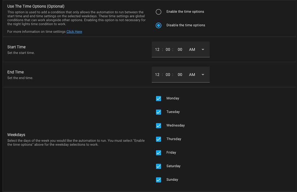Screen dimensions: 297x192
Task: Click the 'Set the start time.' description
Action: (x=21, y=53)
